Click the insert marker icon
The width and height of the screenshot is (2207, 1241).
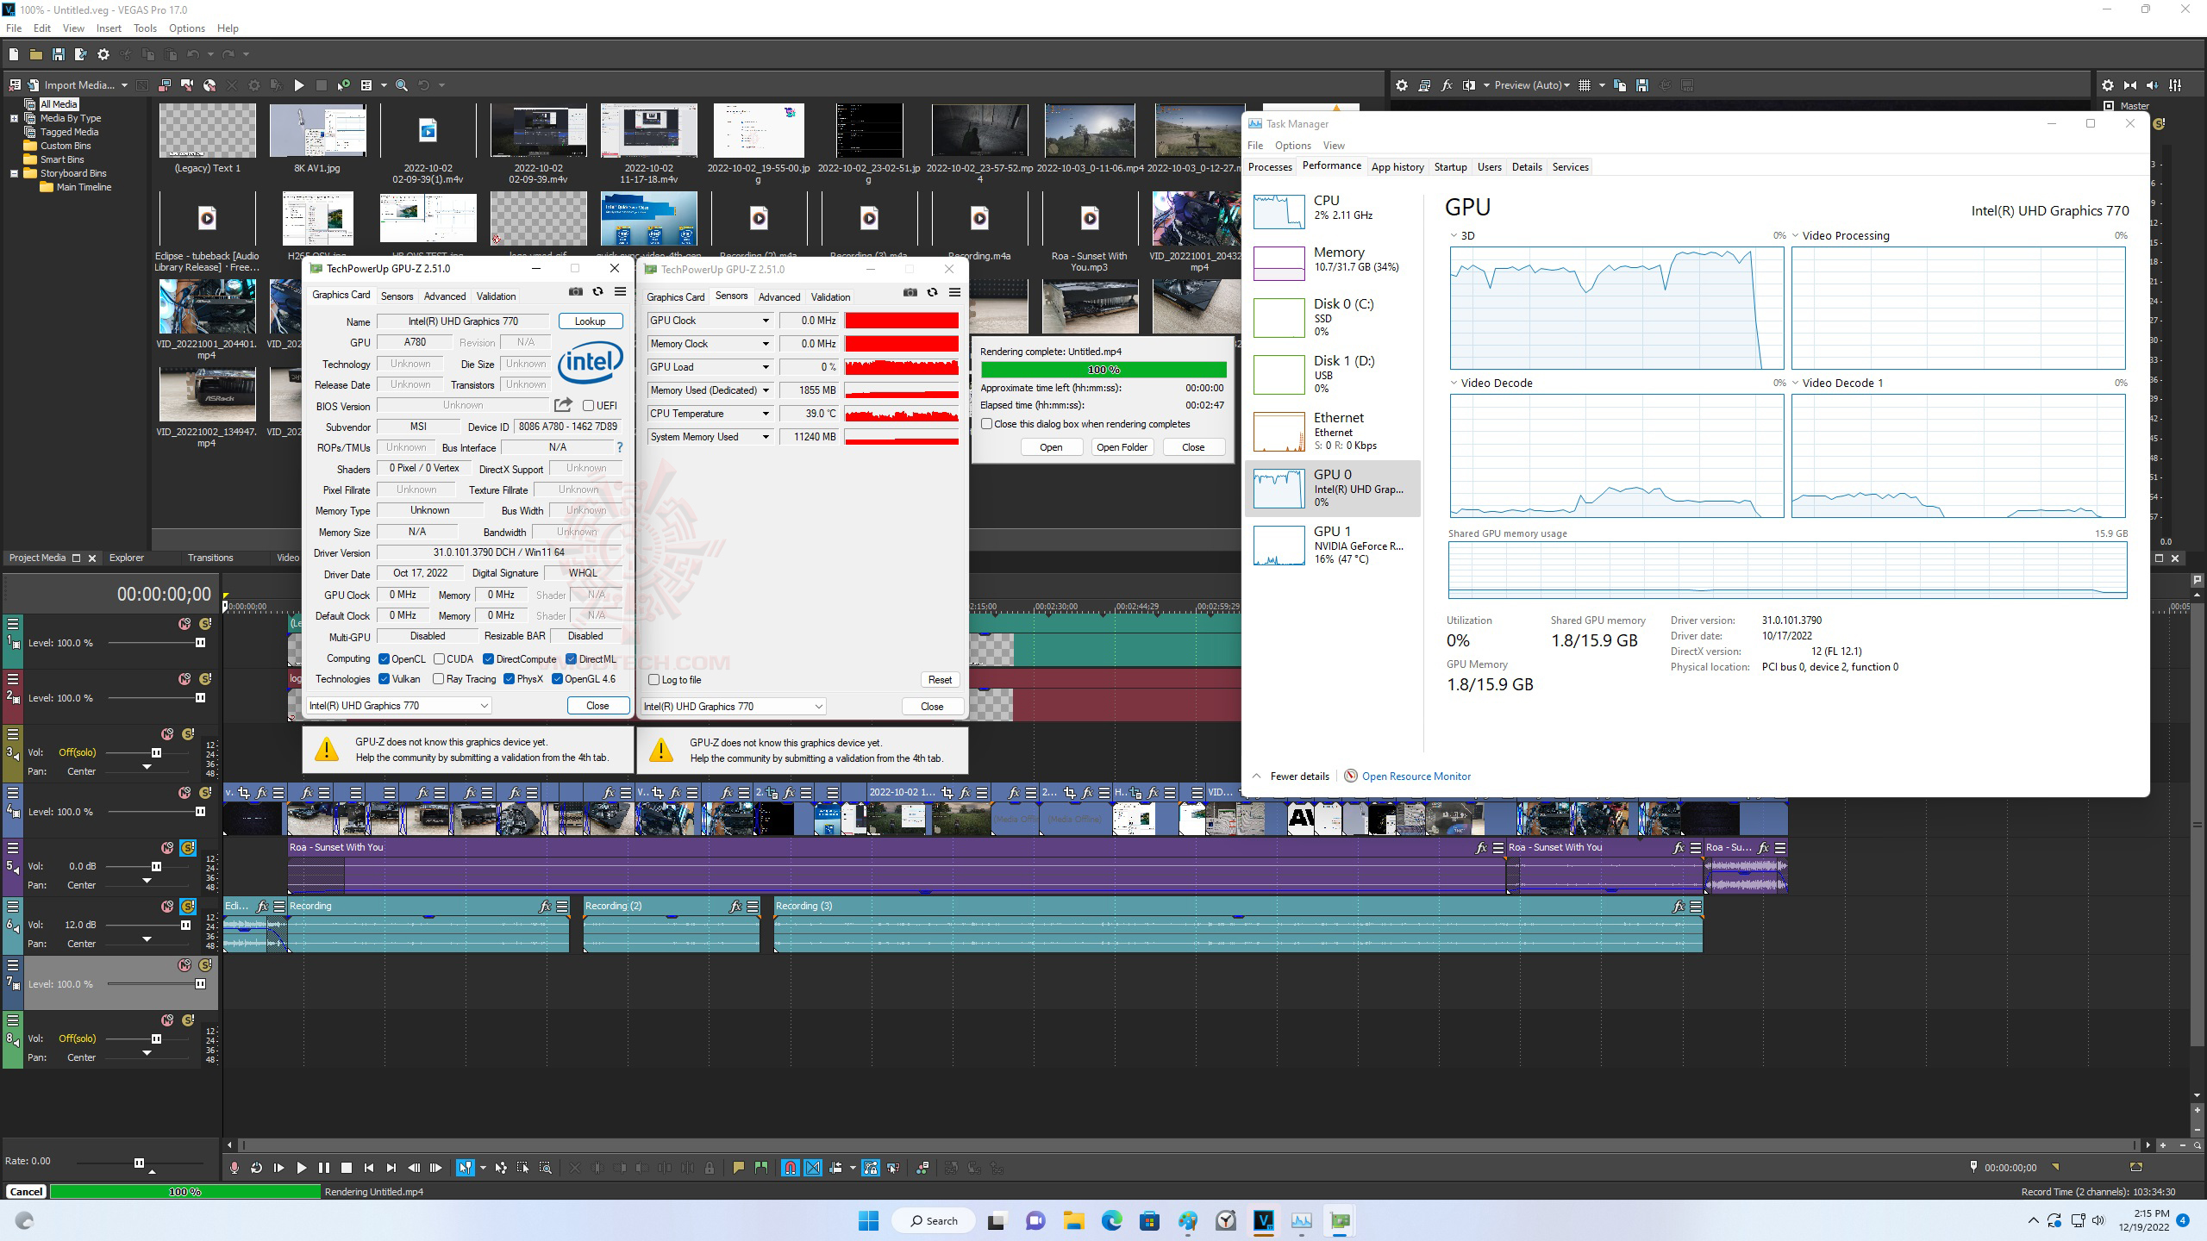click(x=738, y=1168)
